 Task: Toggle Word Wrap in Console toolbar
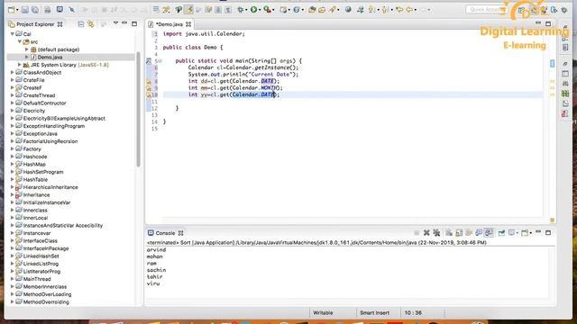(469, 233)
